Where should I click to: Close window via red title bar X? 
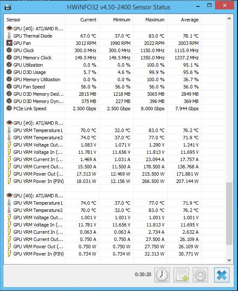[225, 5]
